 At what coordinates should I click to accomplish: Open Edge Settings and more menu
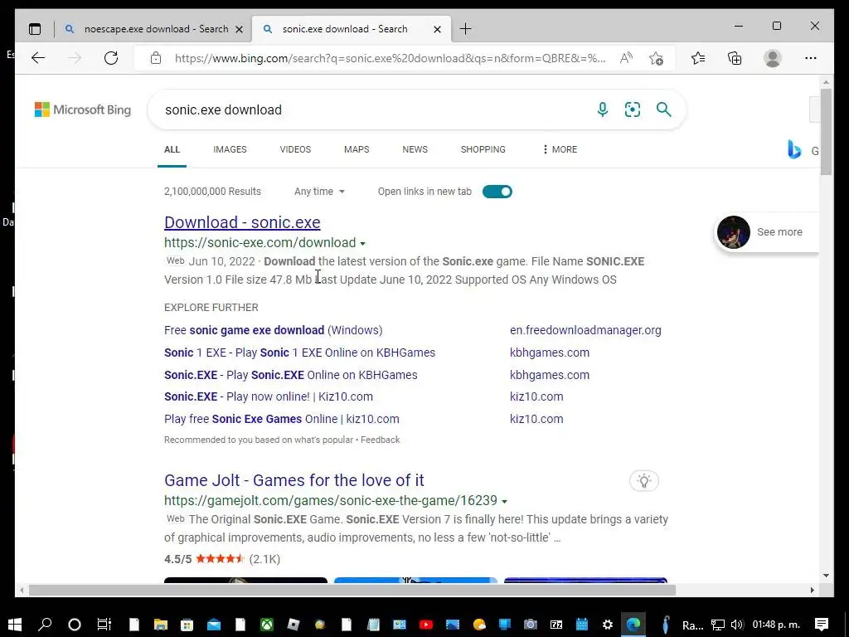[811, 58]
